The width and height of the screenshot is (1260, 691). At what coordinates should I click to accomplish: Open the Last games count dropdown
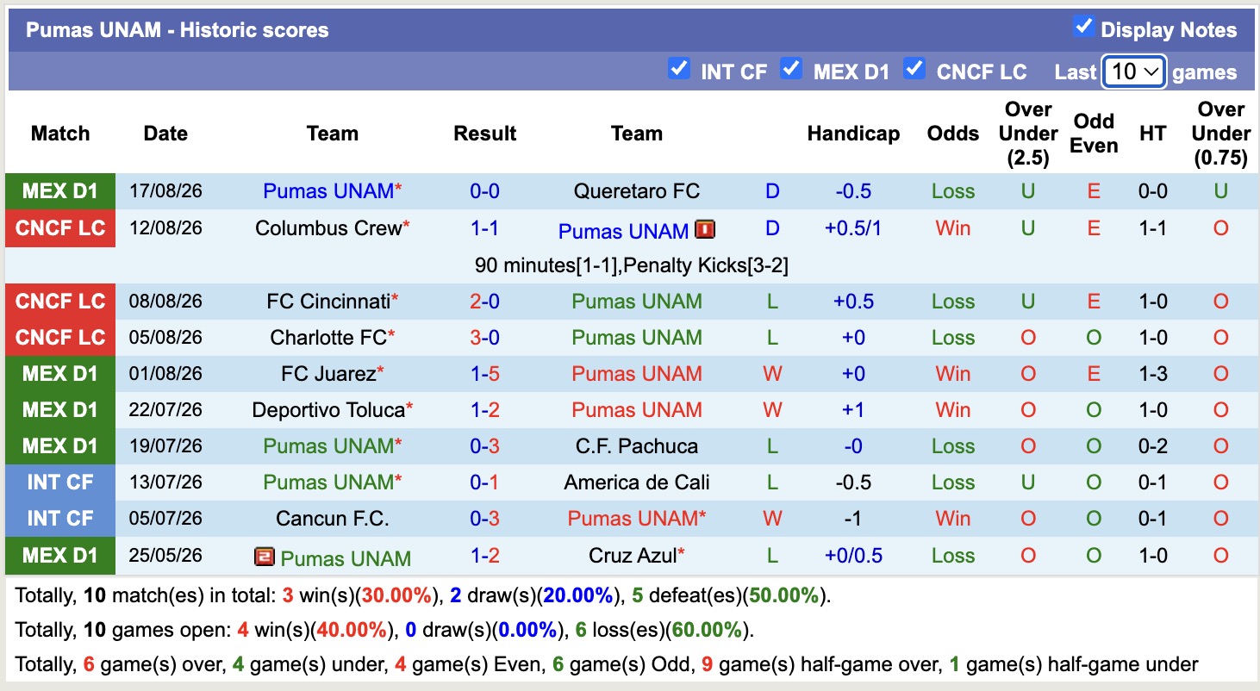(1134, 72)
